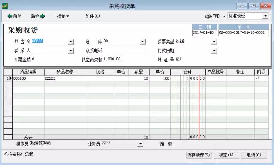Click the 保存新增(S) button
This screenshot has height=165, width=274.
(199, 155)
